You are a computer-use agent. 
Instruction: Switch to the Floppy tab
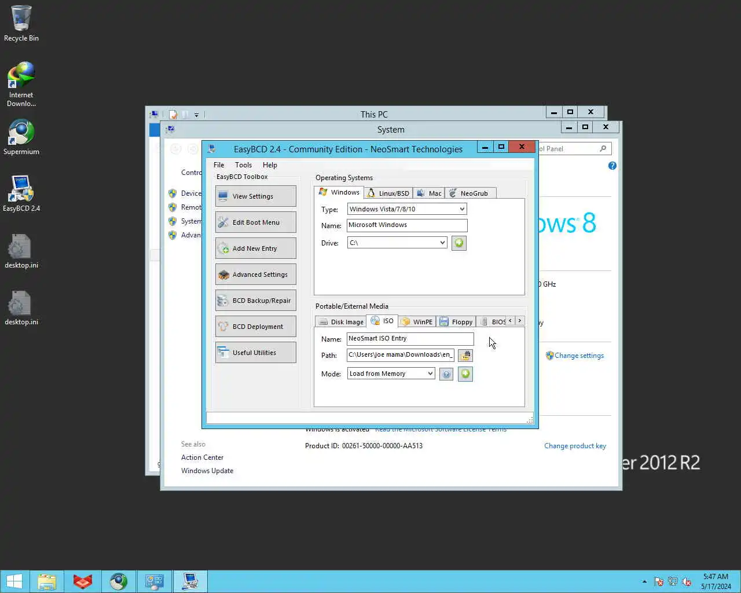click(456, 322)
